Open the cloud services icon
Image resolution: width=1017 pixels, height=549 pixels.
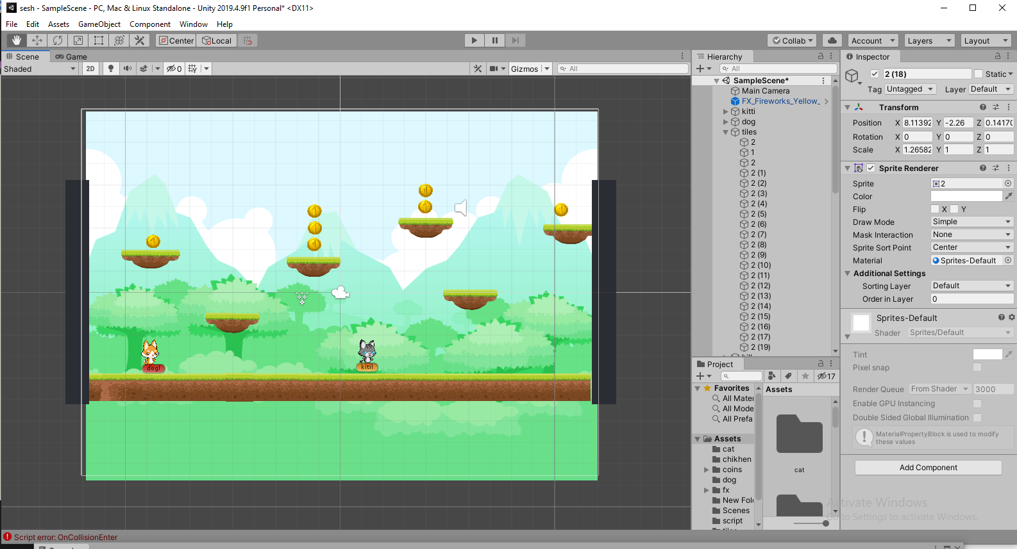[832, 40]
